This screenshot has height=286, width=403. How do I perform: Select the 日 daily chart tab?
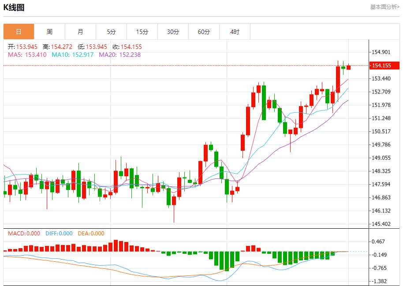(19, 32)
